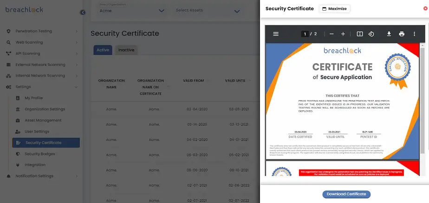429x203 pixels.
Task: Open Asset Management
Action: pyautogui.click(x=43, y=120)
